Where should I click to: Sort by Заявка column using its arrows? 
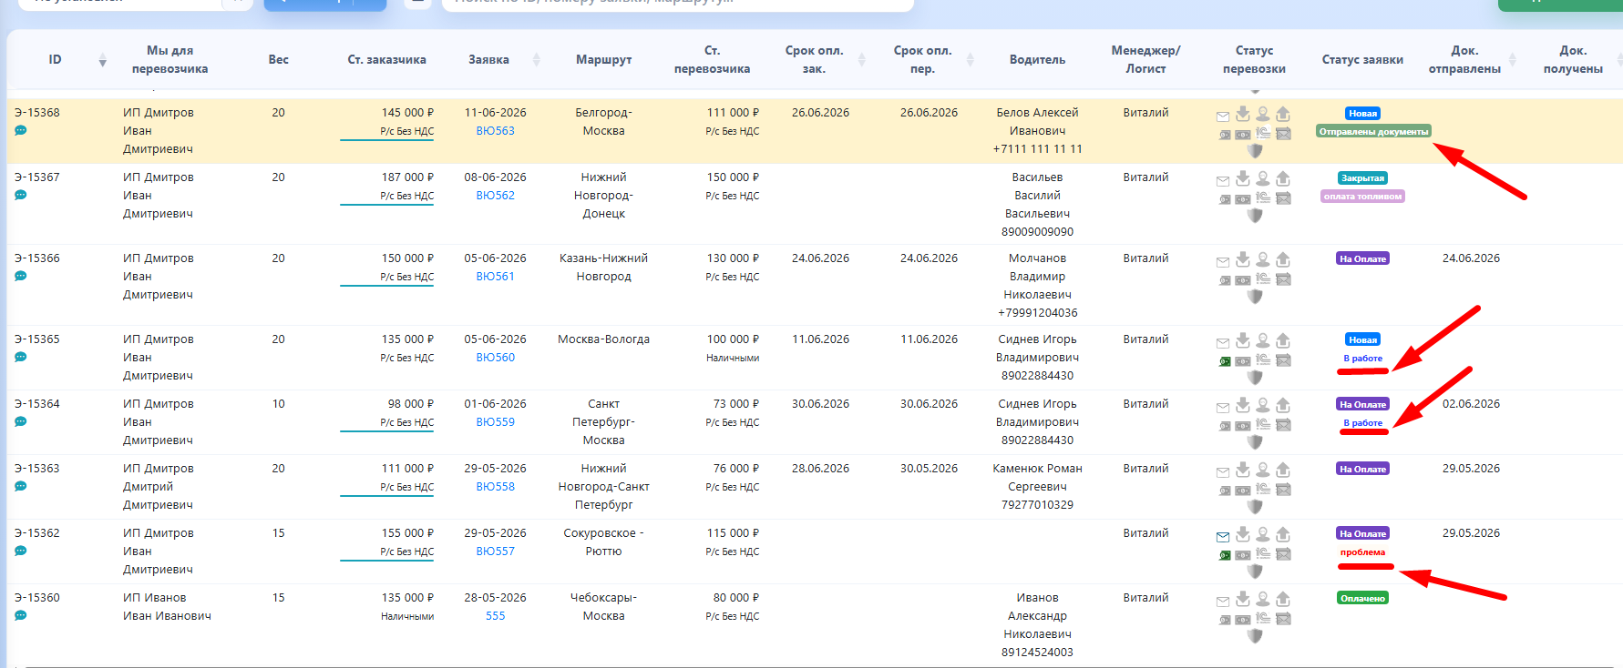pos(536,60)
